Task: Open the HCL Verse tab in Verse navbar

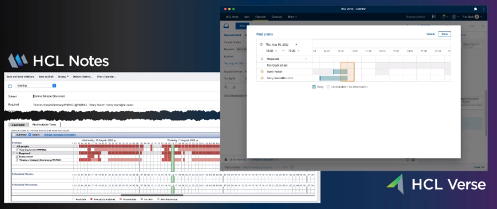Action: click(x=232, y=16)
